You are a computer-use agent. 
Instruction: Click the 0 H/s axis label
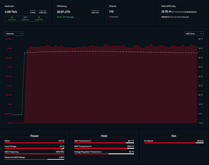[x=10, y=123]
